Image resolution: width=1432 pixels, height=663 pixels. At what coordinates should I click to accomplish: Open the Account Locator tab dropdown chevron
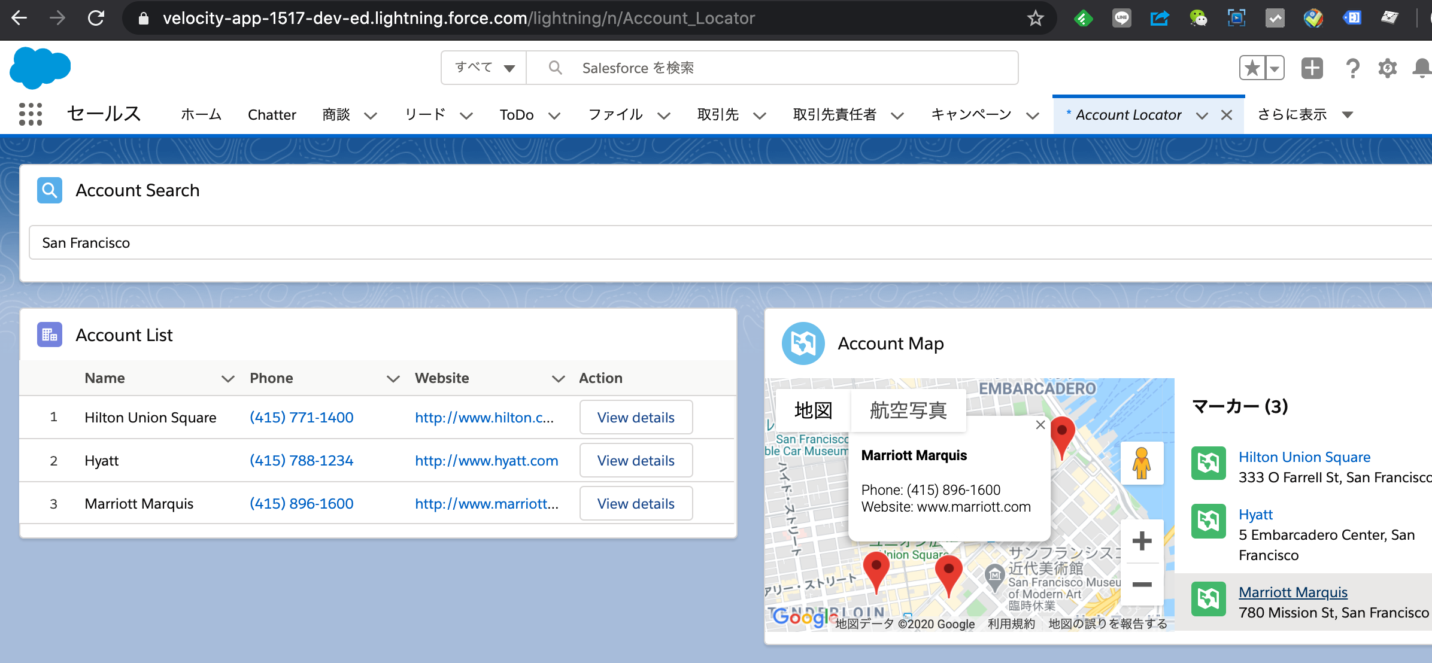click(x=1202, y=115)
